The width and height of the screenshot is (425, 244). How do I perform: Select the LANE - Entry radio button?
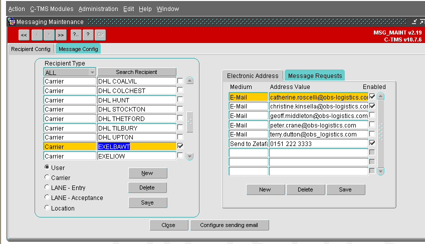[x=47, y=187]
